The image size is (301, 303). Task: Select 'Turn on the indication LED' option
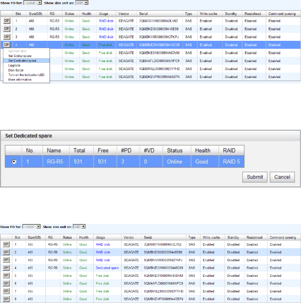tap(26, 75)
